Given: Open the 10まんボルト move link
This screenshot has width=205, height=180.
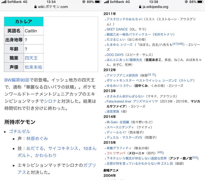Looking at the screenshot, I should tap(90, 148).
